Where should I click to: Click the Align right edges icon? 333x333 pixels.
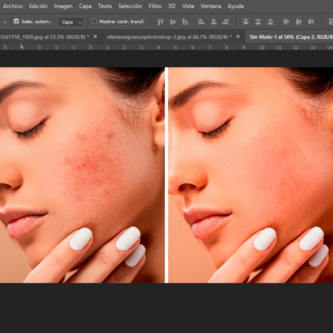[x=225, y=22]
